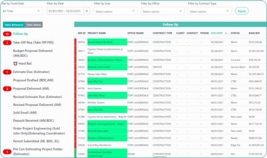Open the Cypress Grove Apartments project
This screenshot has width=267, height=158.
coord(107,117)
